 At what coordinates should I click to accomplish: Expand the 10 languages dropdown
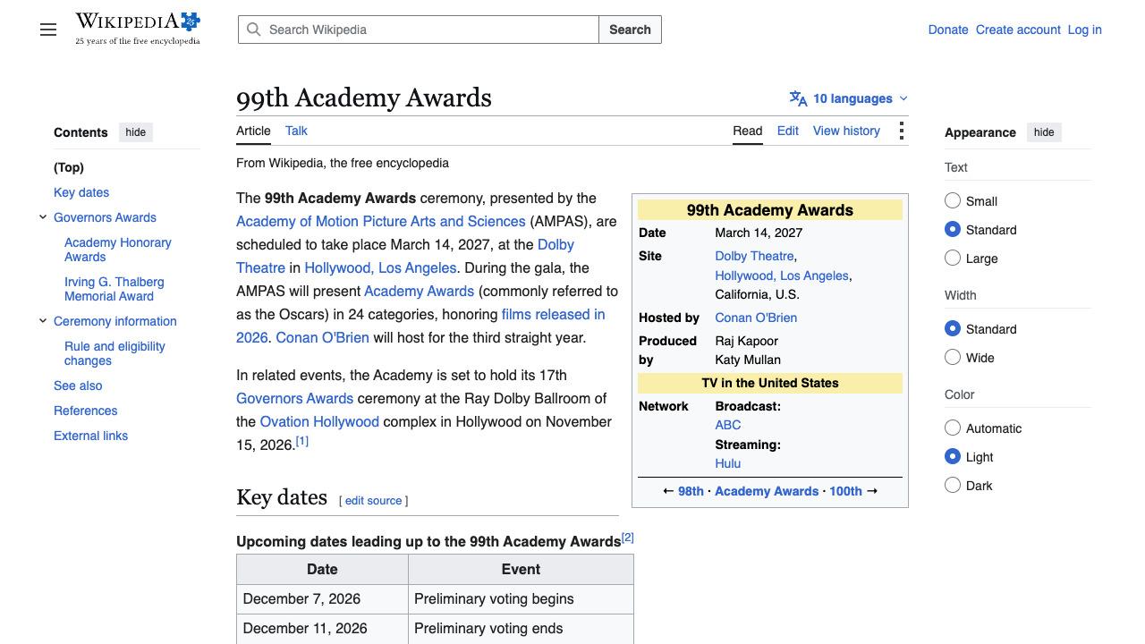coord(848,98)
